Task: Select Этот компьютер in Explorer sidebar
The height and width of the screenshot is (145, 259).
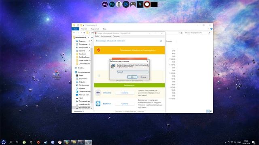Action: click(84, 72)
